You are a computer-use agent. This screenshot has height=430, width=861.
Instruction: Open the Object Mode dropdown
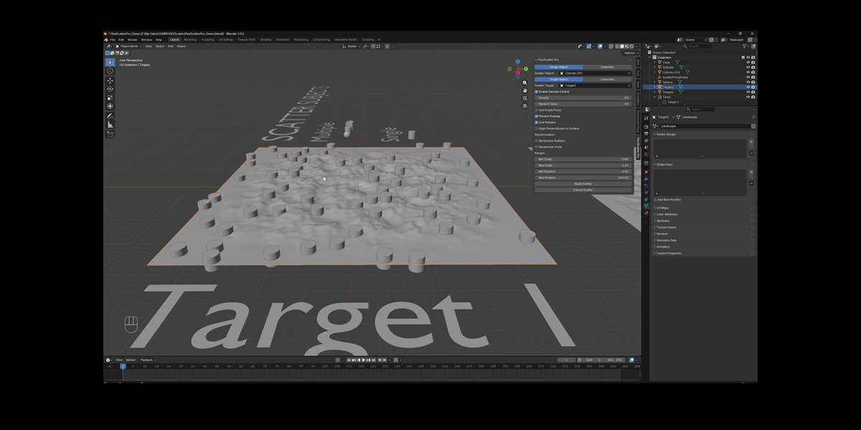coord(129,46)
